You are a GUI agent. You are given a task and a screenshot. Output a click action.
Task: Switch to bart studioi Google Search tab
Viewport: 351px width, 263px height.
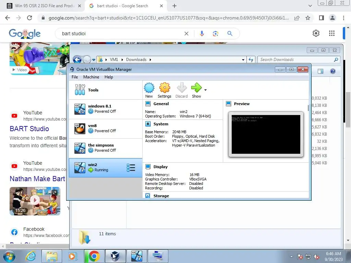[125, 6]
